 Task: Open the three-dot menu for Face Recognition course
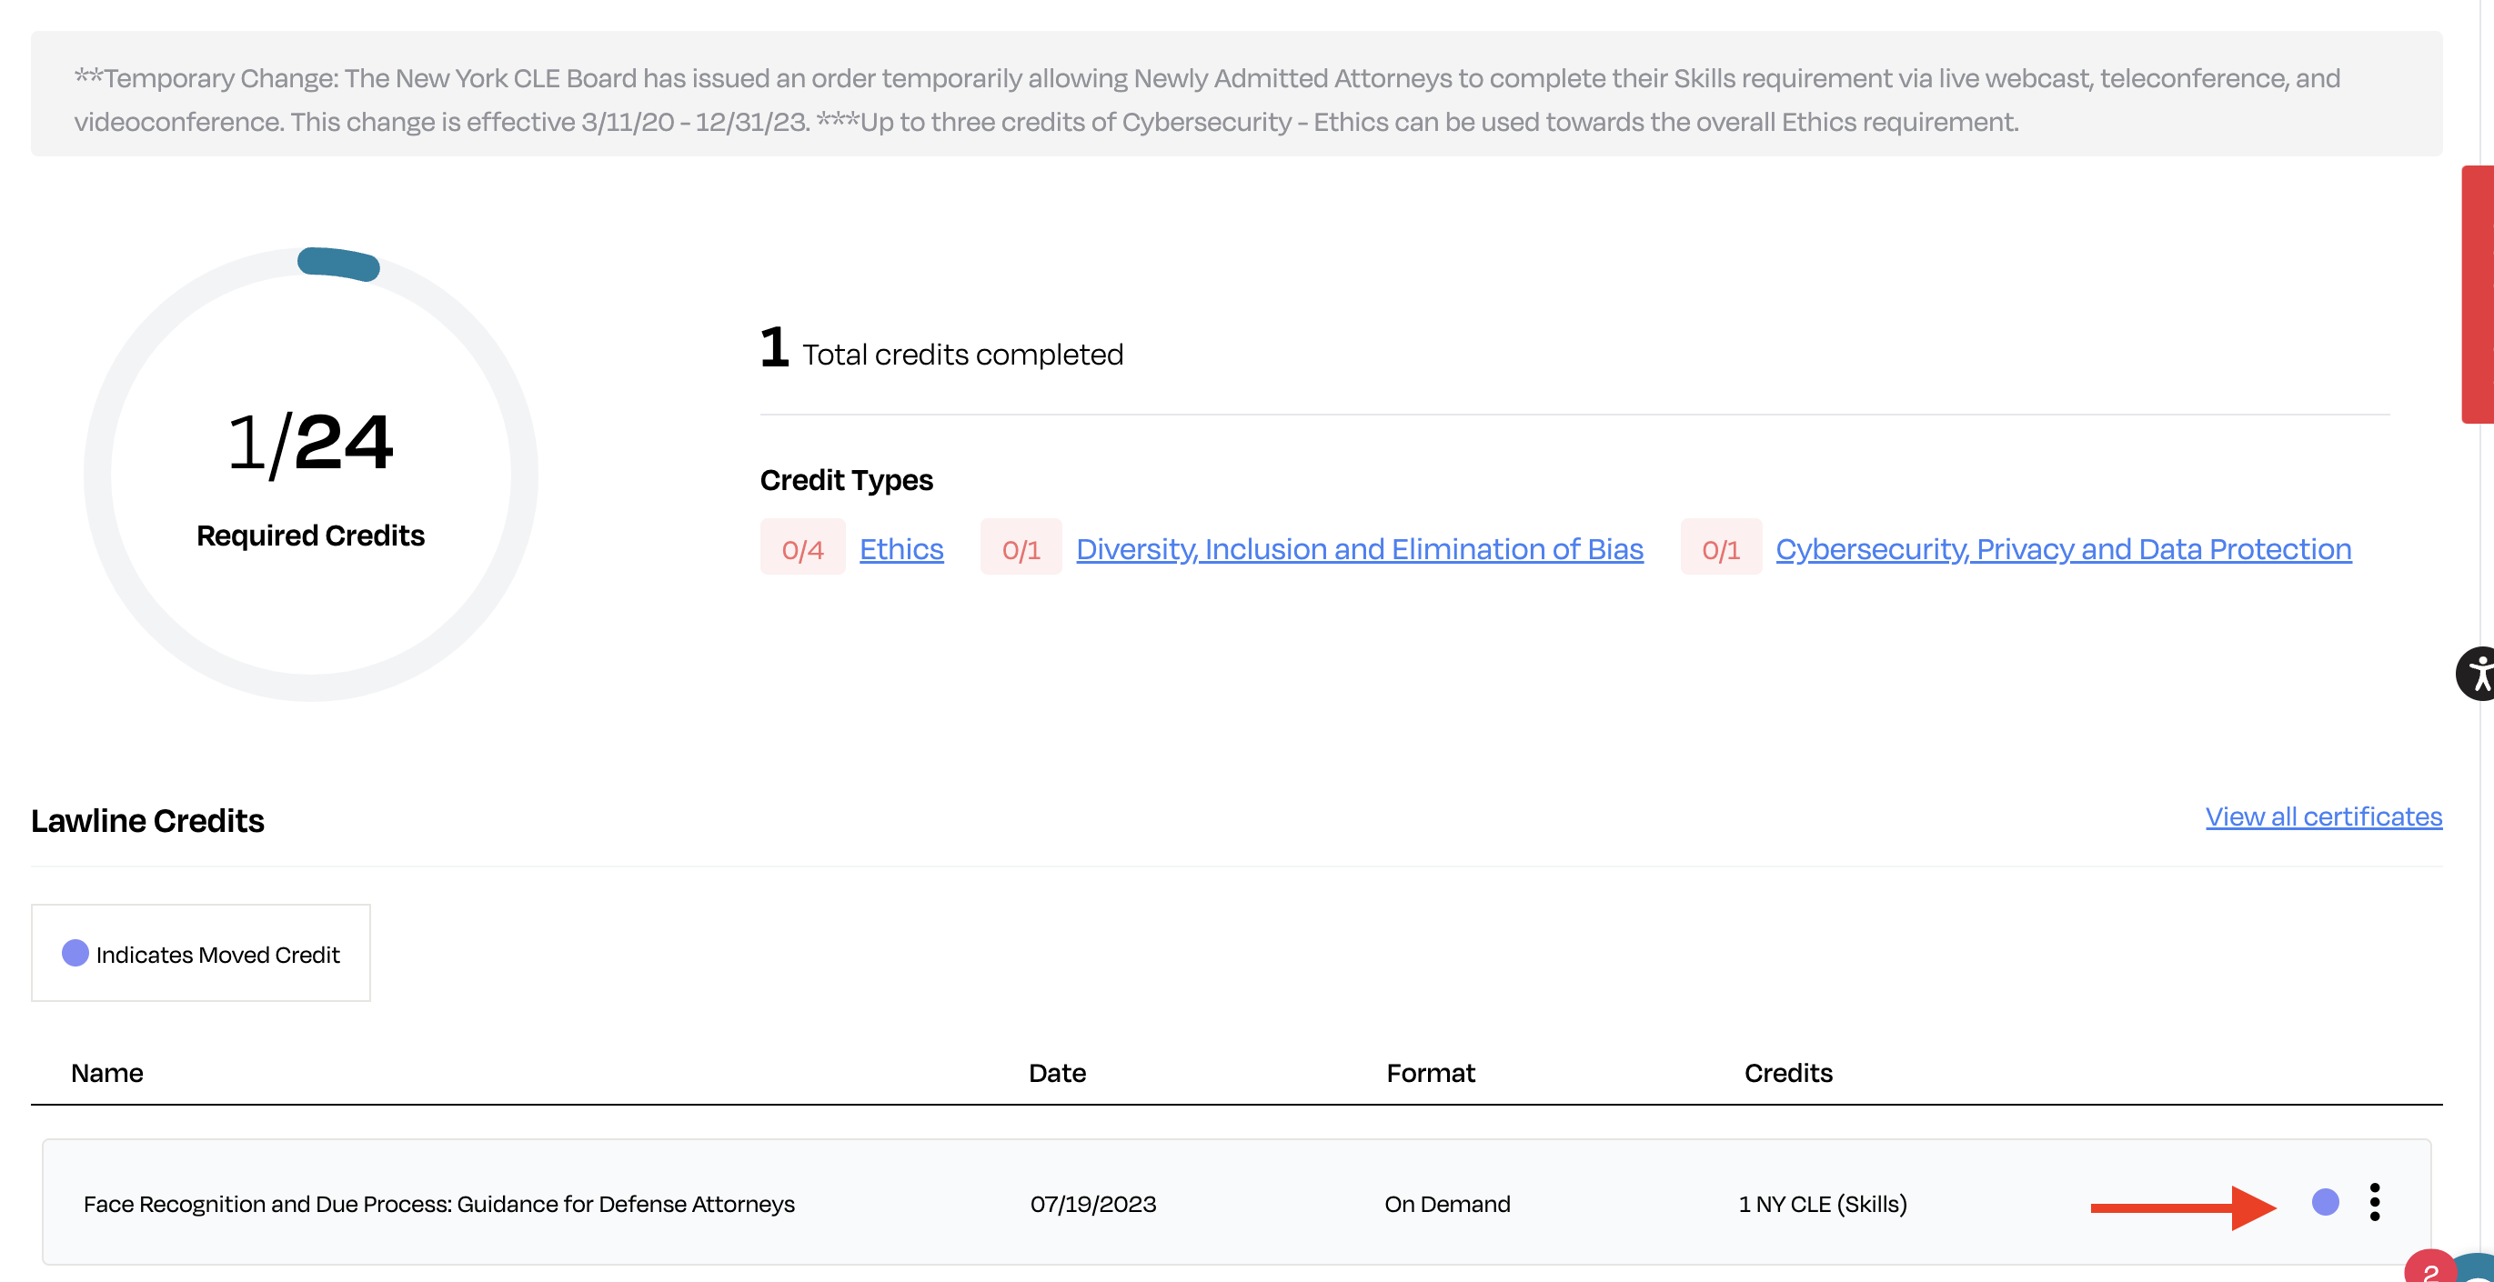click(x=2374, y=1202)
